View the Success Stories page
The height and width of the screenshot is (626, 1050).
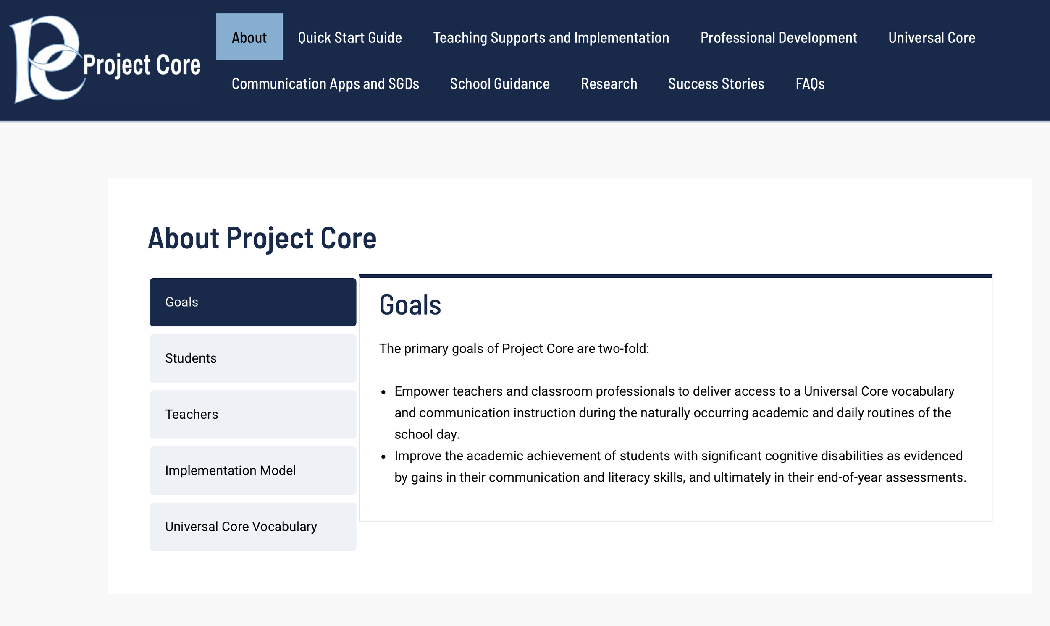[x=716, y=83]
